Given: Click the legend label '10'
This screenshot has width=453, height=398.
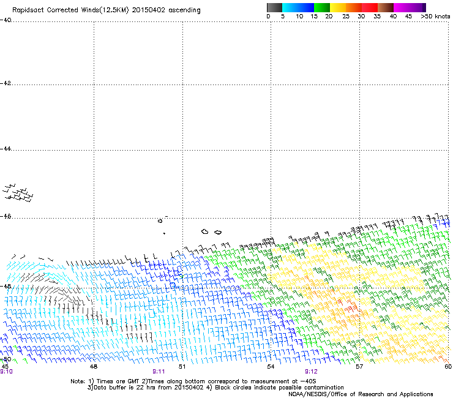Looking at the screenshot, I should point(299,17).
